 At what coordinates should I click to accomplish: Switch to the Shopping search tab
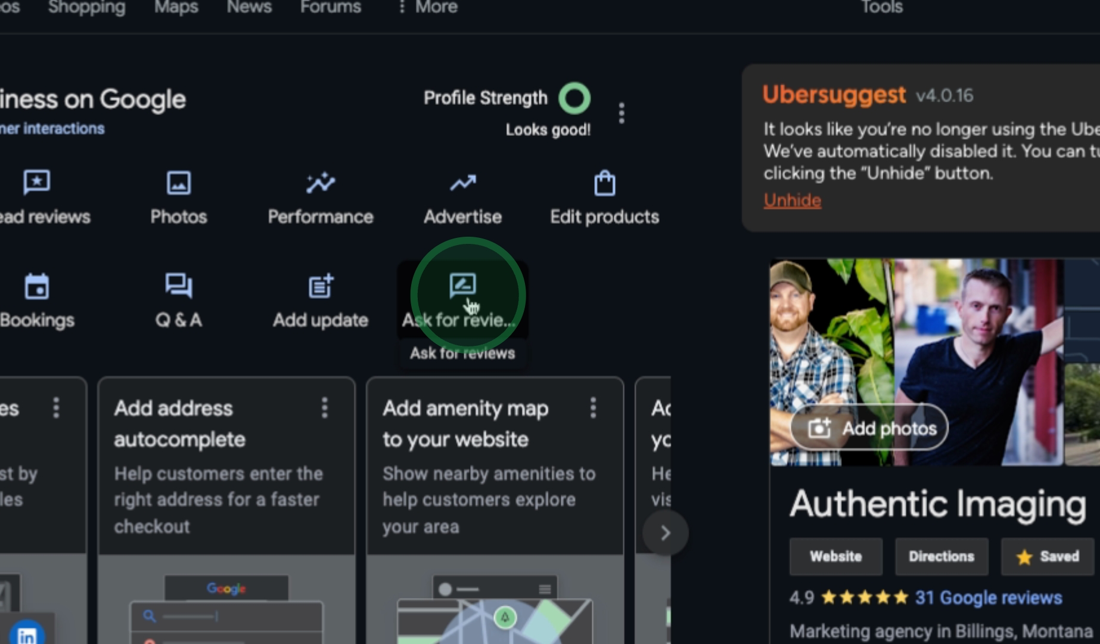point(87,7)
